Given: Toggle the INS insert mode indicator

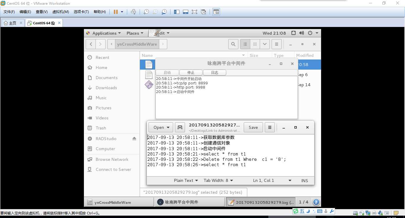Looking at the screenshot, I should click(x=304, y=180).
